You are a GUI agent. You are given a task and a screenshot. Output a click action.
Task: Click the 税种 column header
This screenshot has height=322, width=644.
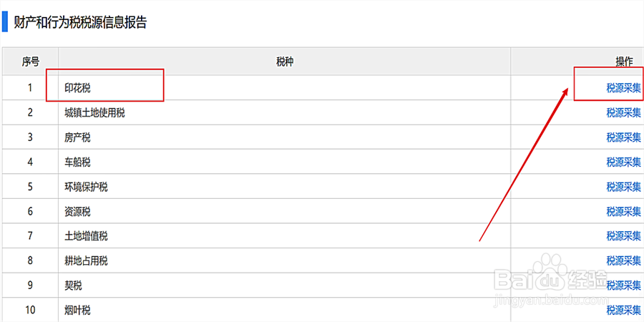pos(284,62)
